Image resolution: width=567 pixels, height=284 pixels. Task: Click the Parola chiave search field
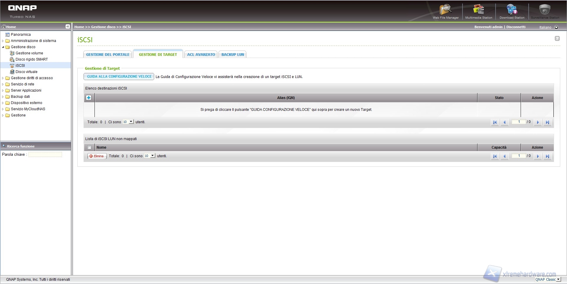pyautogui.click(x=45, y=155)
